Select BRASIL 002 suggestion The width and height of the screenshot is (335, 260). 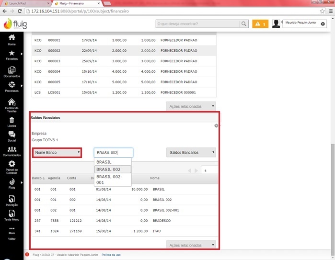coord(113,170)
